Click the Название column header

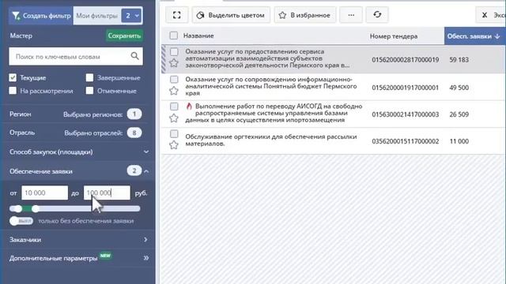point(198,35)
